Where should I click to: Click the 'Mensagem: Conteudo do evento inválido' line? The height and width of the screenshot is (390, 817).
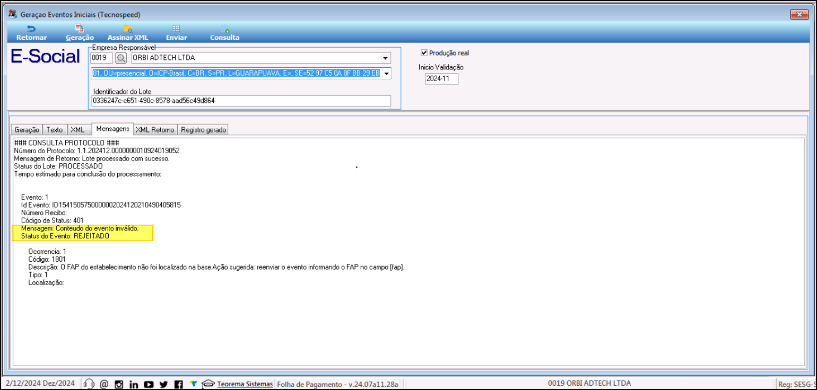tap(80, 228)
